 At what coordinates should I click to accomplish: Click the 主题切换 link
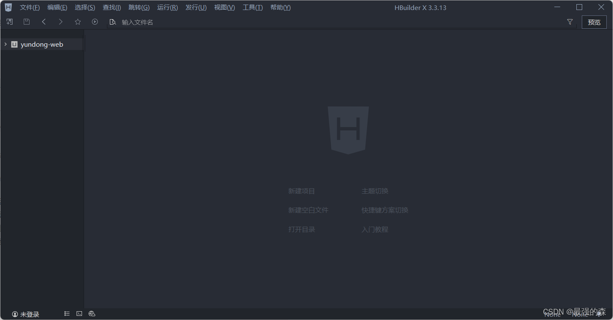[375, 191]
